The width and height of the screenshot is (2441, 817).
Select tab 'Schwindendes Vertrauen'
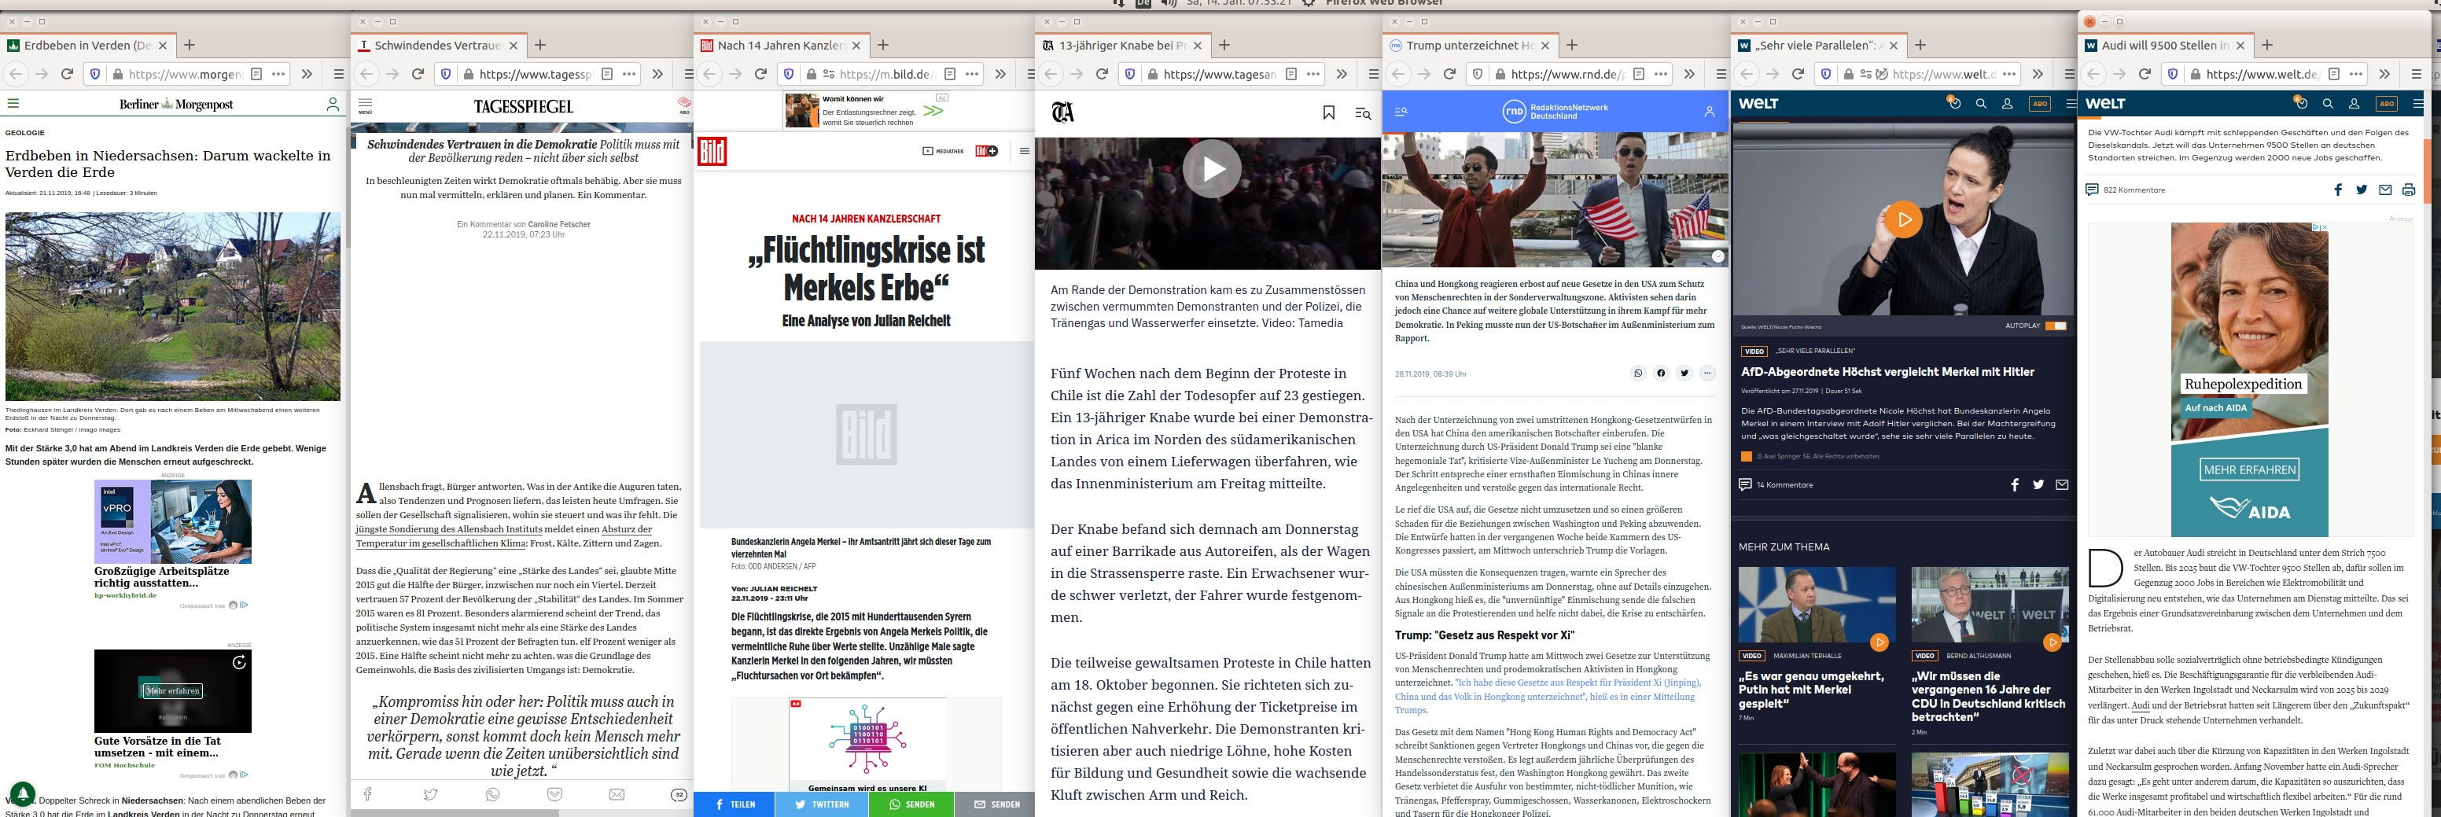pos(438,46)
